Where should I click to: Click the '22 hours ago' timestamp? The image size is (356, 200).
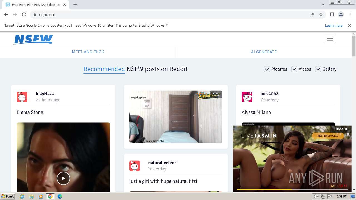click(48, 100)
